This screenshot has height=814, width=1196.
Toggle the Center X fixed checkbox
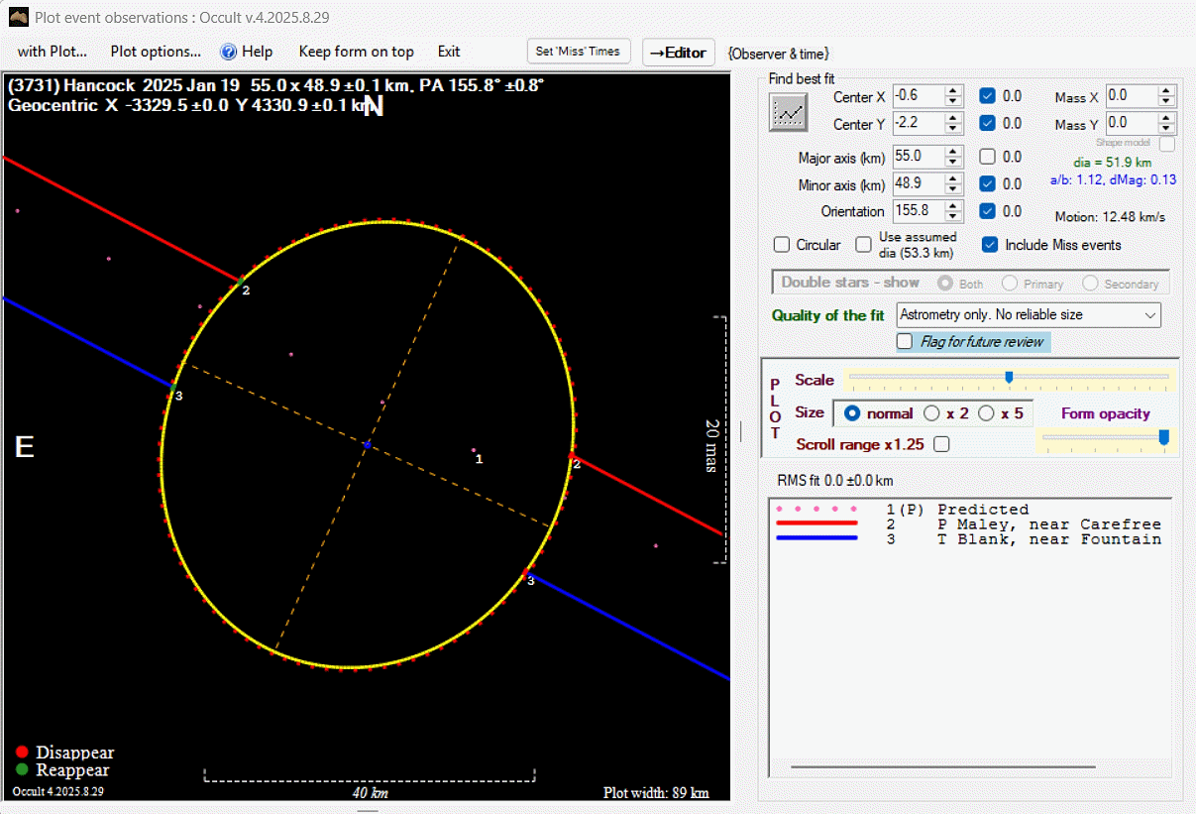coord(987,96)
